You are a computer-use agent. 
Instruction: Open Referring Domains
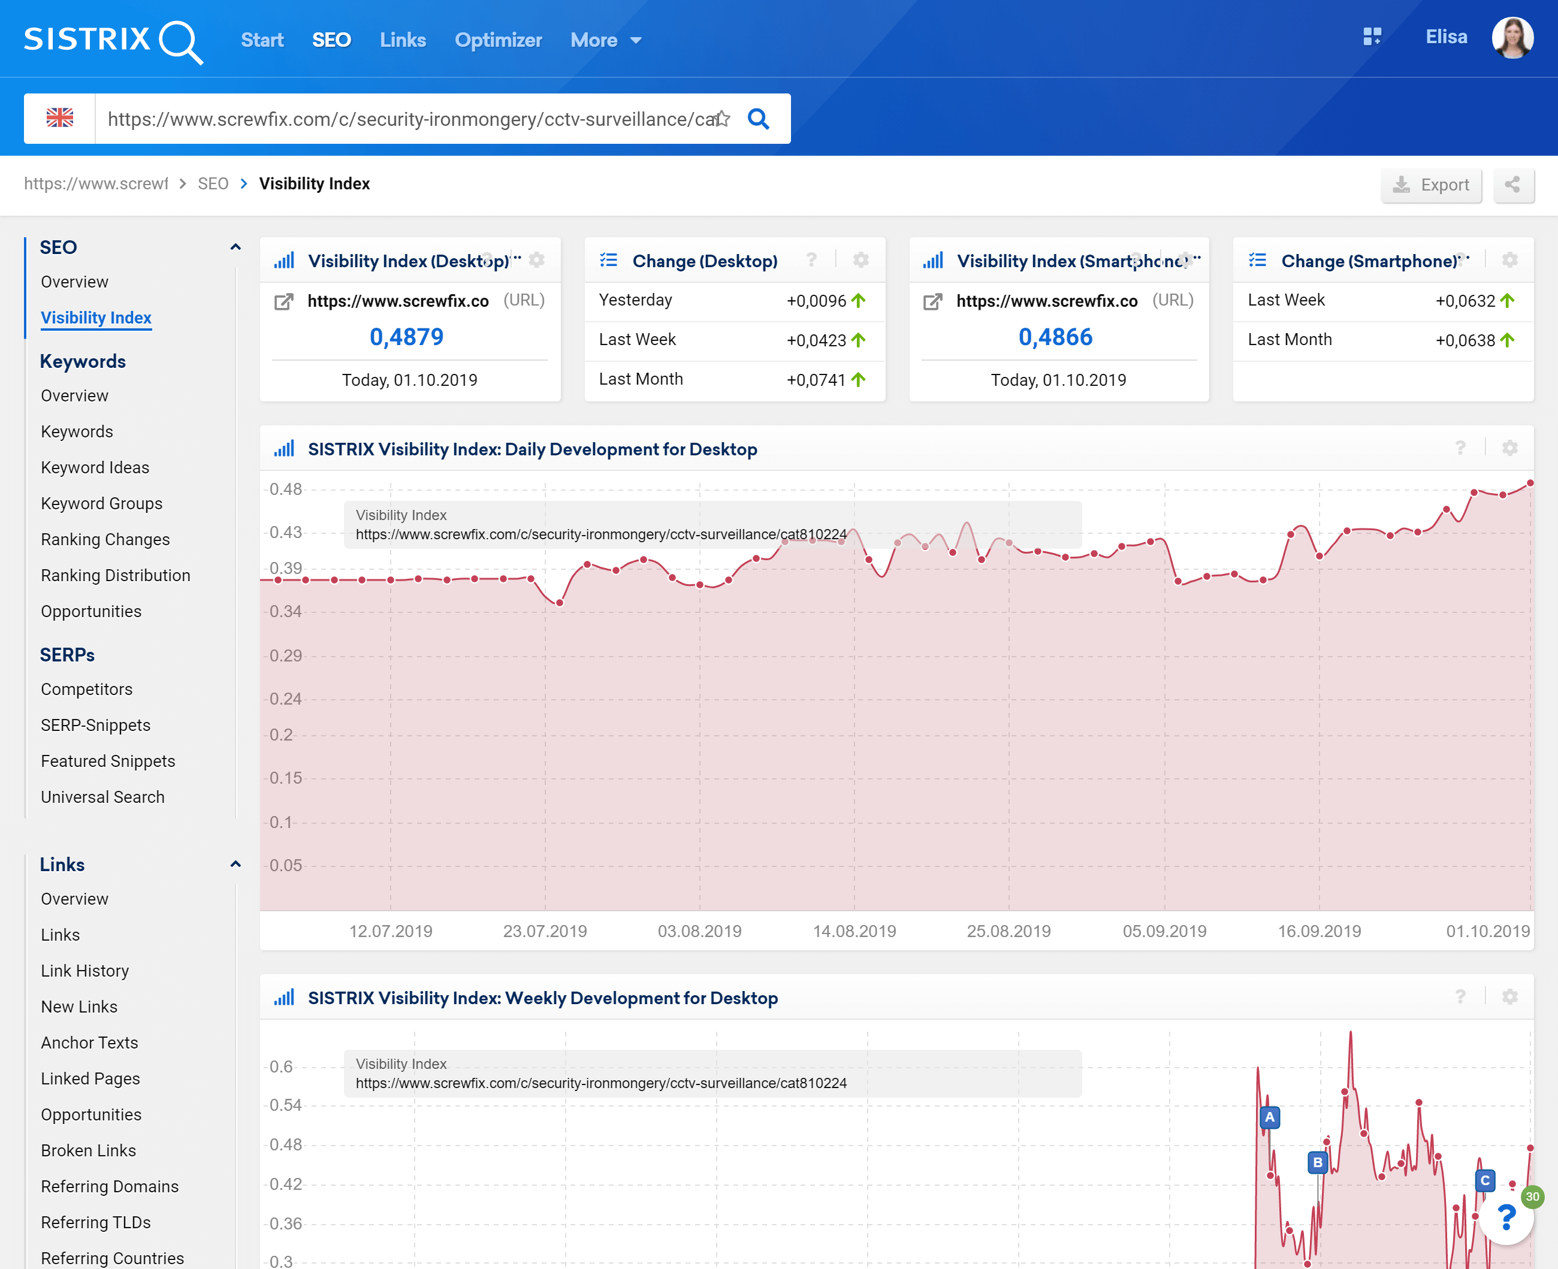click(110, 1186)
